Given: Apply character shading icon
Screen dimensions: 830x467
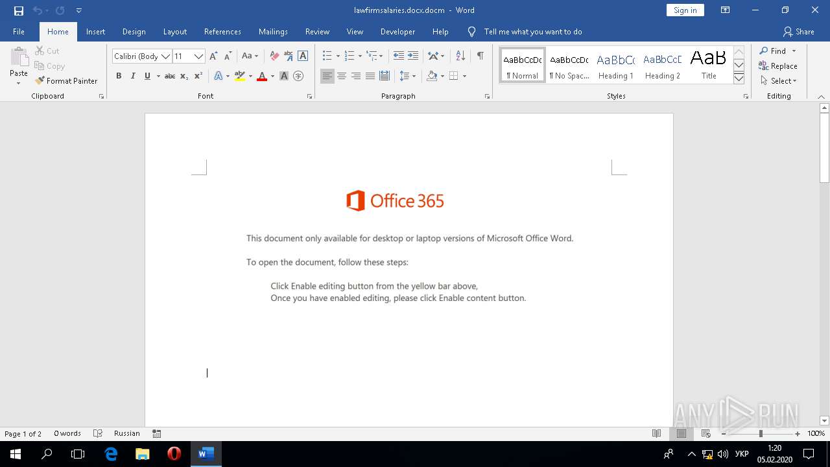Looking at the screenshot, I should point(284,76).
